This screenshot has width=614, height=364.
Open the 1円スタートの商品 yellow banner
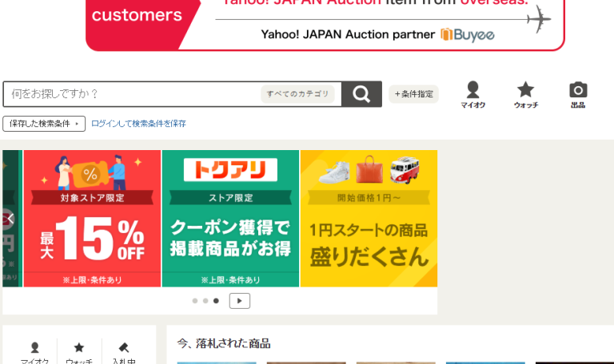click(369, 219)
